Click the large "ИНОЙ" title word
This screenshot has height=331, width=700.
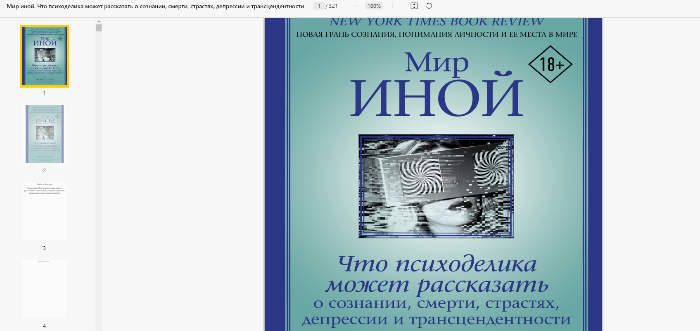pos(437,95)
